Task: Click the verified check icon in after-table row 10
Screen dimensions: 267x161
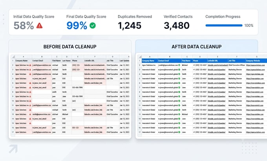Action: (x=179, y=101)
